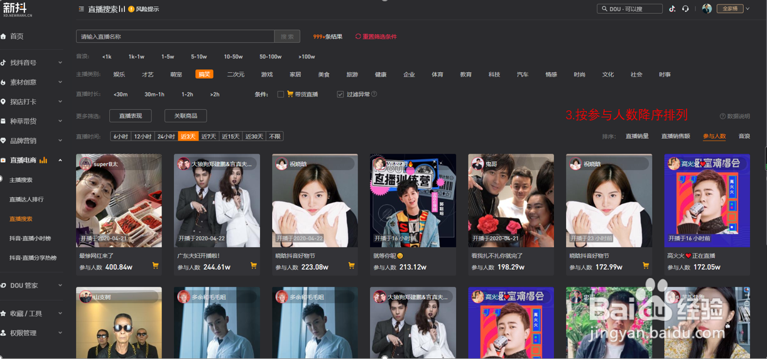This screenshot has height=359, width=767.
Task: Select the 不限 time range option
Action: point(275,136)
